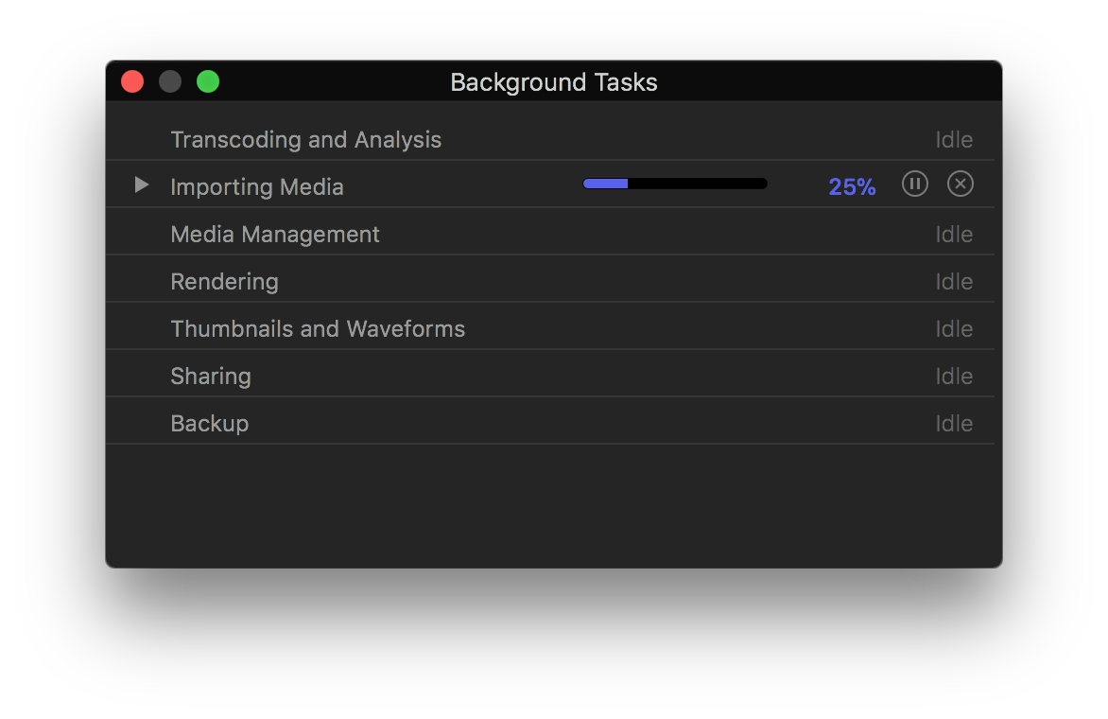The width and height of the screenshot is (1108, 719).
Task: Click the Idle status for Transcoding and Analysis
Action: (x=954, y=140)
